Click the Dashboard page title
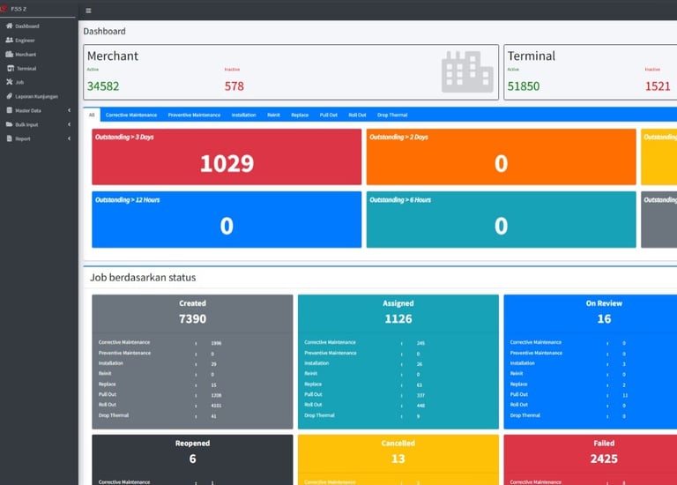 pyautogui.click(x=105, y=31)
